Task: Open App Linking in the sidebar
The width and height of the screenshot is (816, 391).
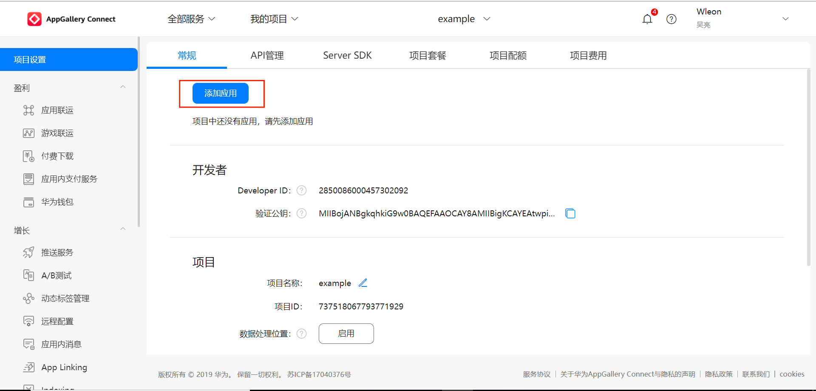Action: tap(64, 367)
